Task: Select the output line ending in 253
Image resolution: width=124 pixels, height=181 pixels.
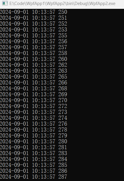Action: click(34, 29)
